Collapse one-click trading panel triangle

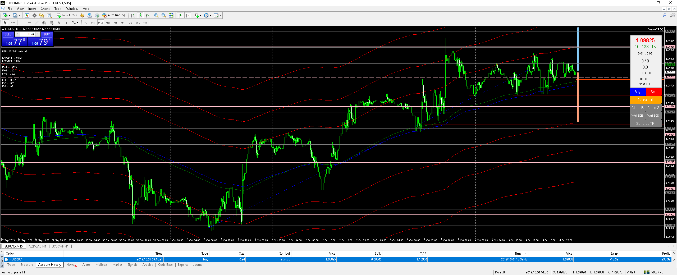click(3, 29)
